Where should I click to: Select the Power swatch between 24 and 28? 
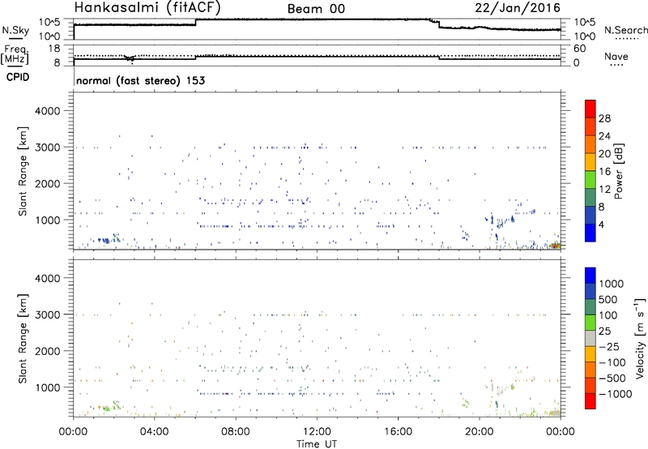(590, 127)
